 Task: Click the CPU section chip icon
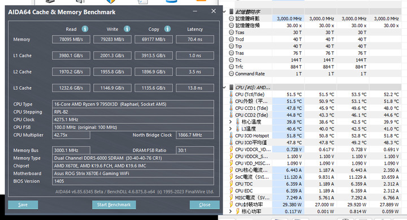pos(231,88)
